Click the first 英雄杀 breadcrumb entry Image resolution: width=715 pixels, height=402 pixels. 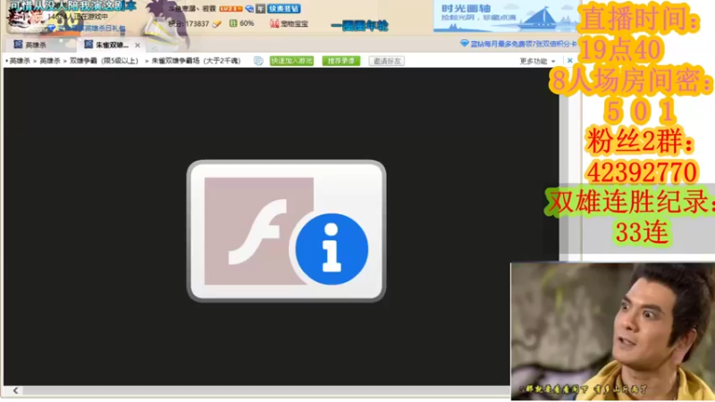point(20,61)
